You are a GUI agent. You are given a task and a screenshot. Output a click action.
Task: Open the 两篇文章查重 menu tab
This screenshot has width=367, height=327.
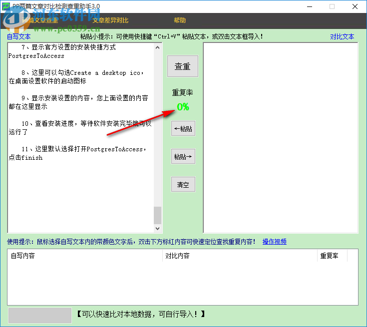click(40, 20)
